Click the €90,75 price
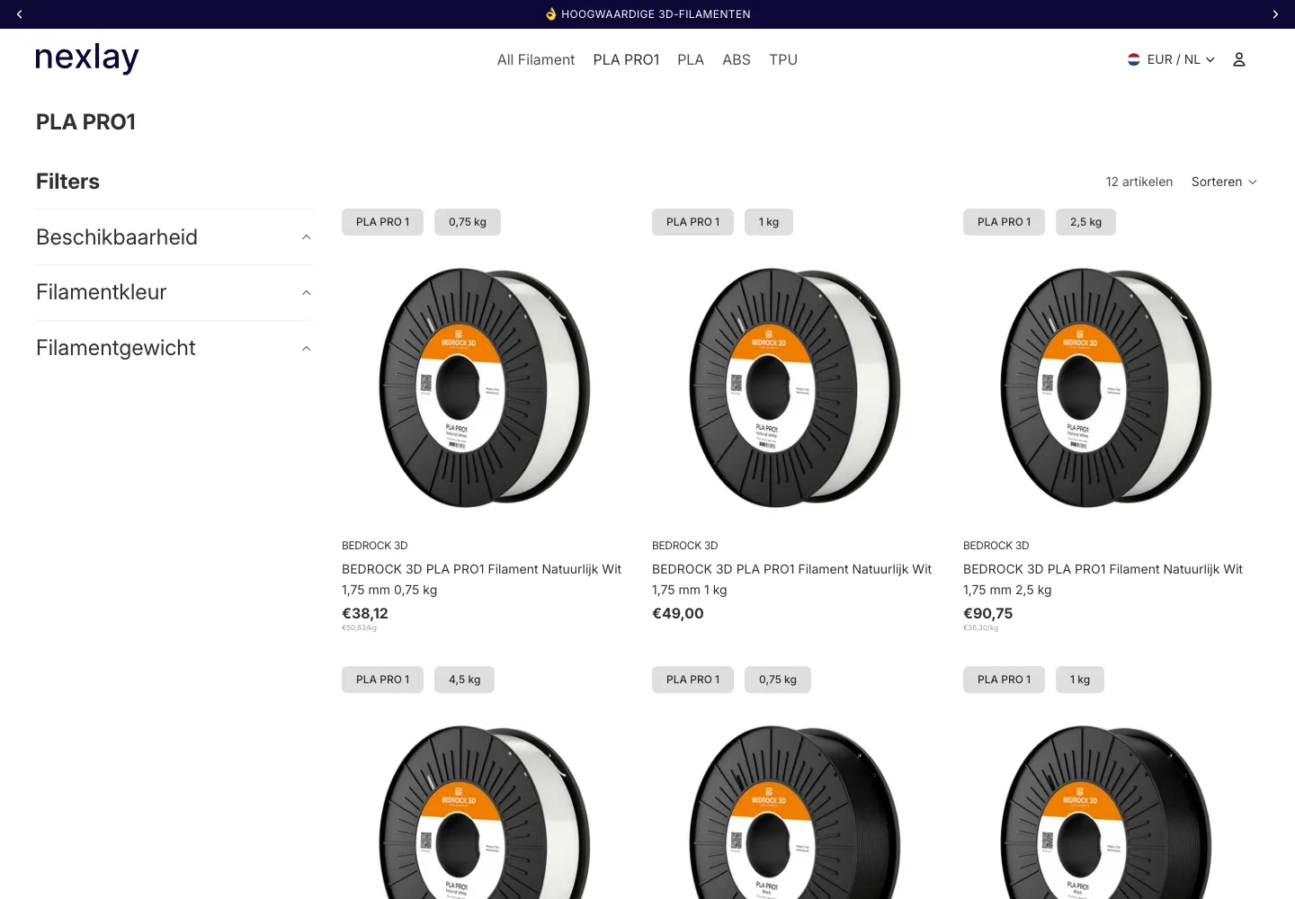Image resolution: width=1295 pixels, height=899 pixels. [x=988, y=613]
